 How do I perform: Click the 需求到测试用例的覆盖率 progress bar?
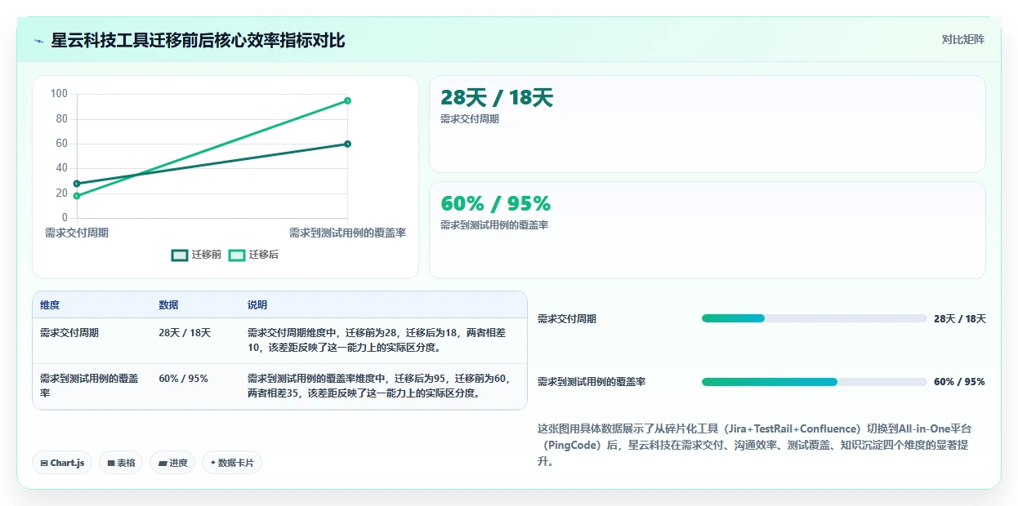[x=814, y=381]
